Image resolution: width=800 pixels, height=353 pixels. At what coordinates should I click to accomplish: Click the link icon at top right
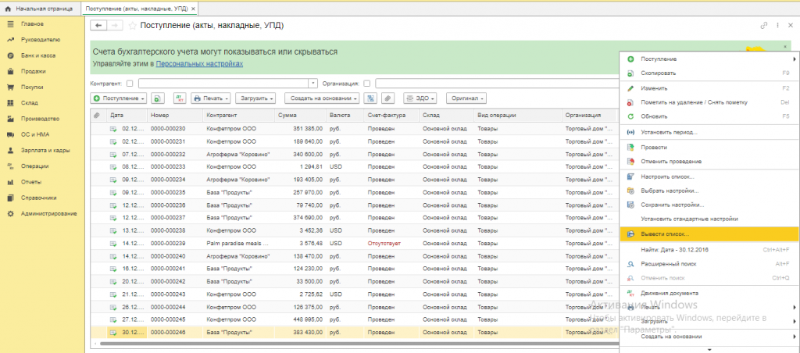coord(764,26)
